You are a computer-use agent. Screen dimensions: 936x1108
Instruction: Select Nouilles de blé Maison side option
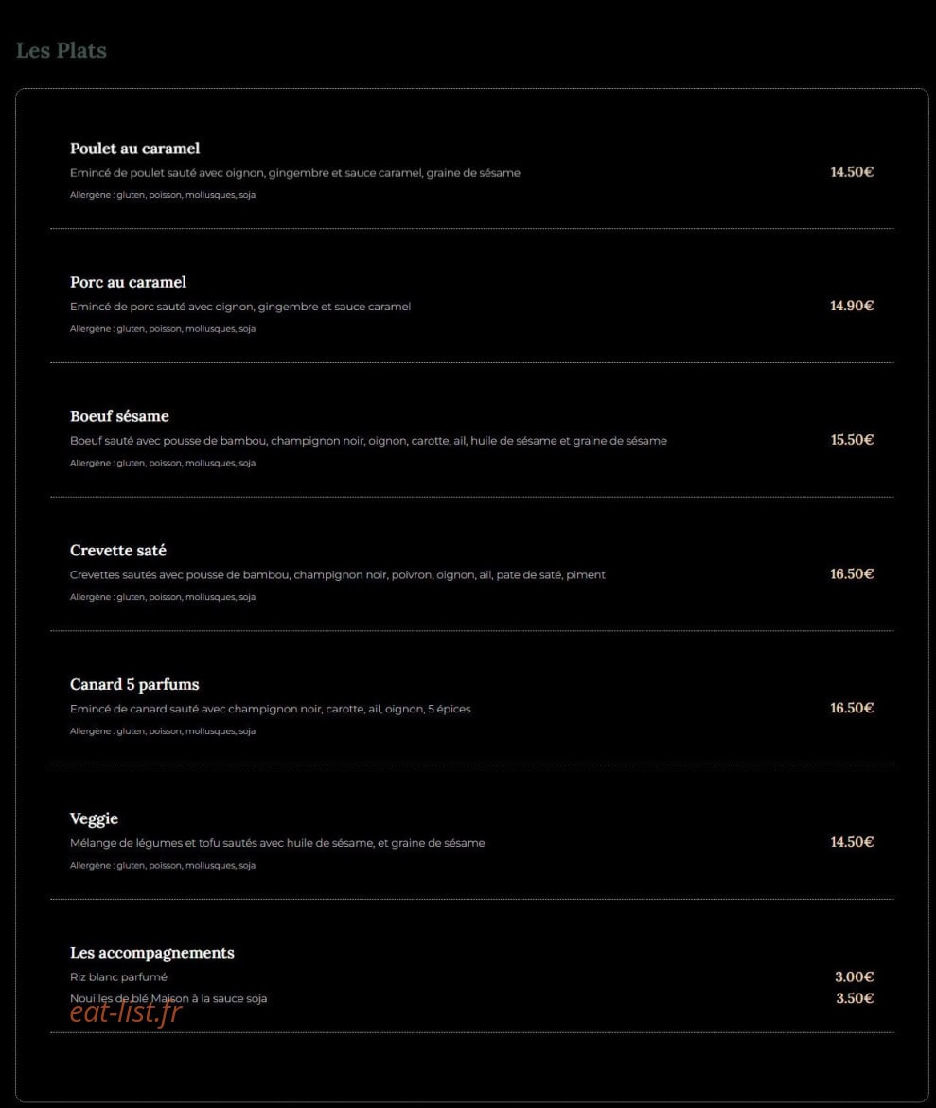point(168,998)
